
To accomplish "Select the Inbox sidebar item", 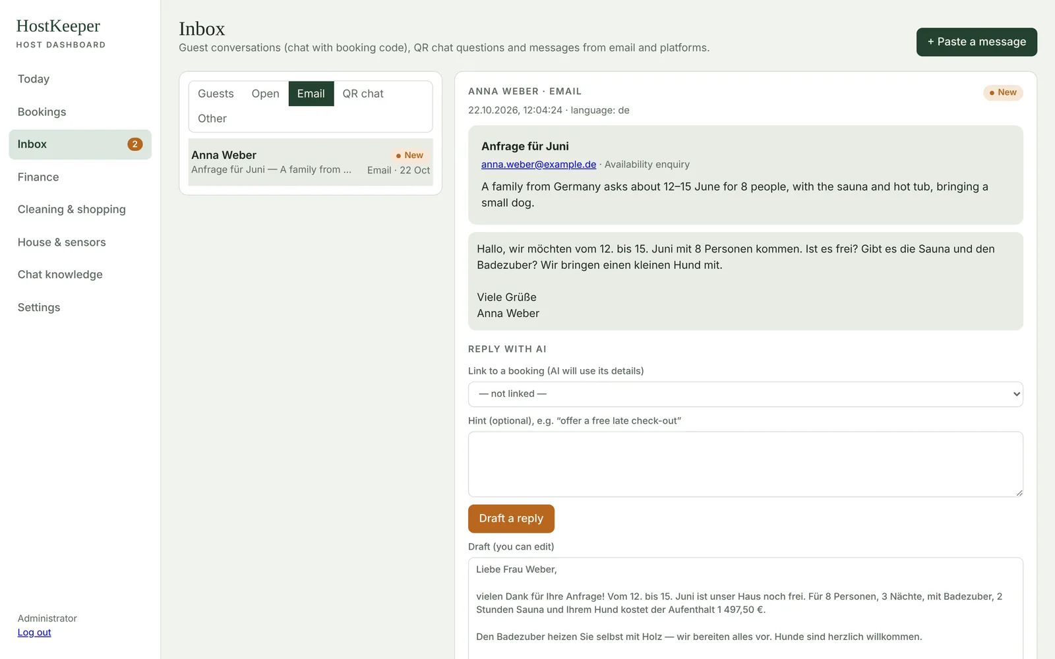I will click(80, 144).
